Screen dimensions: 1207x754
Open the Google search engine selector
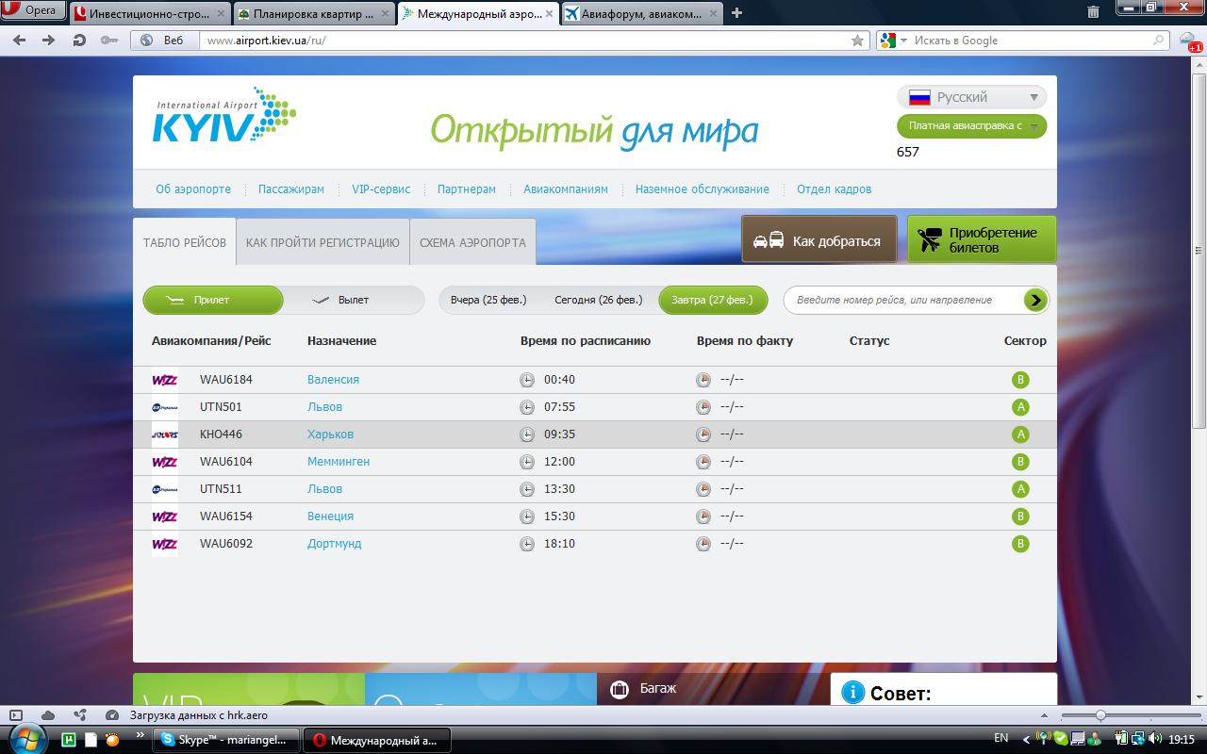[x=893, y=41]
